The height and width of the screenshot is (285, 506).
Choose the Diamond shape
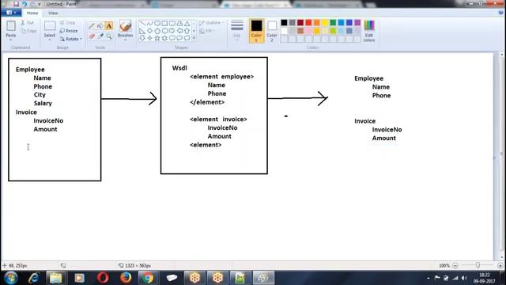point(149,31)
